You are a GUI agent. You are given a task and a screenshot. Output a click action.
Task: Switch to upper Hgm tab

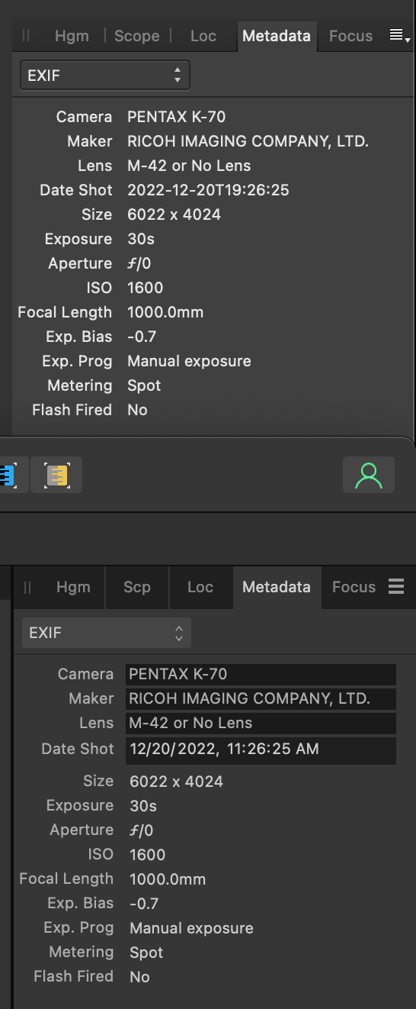(72, 36)
